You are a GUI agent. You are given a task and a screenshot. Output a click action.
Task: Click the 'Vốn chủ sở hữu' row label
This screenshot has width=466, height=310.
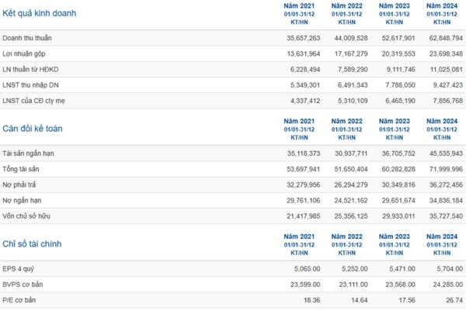coord(26,215)
